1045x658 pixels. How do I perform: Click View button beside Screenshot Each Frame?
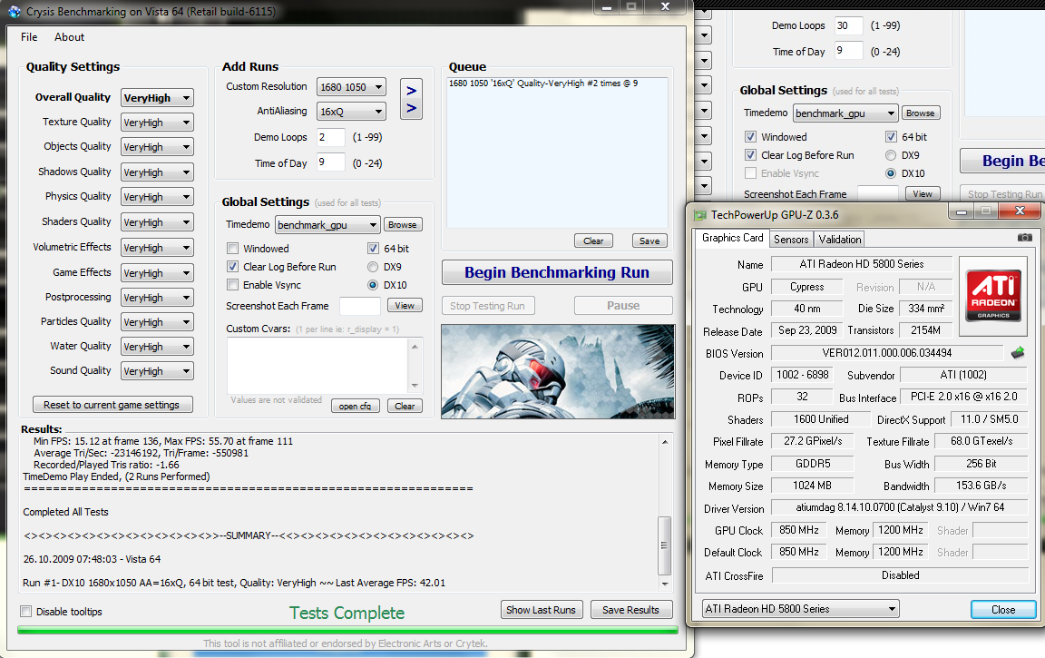click(405, 305)
